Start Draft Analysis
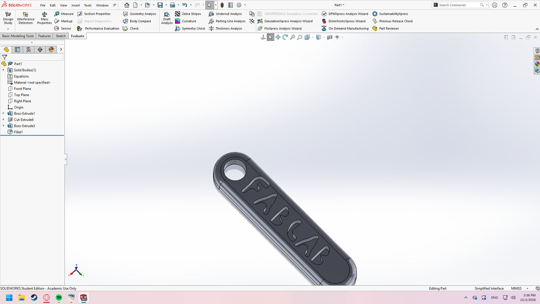 pos(167,18)
